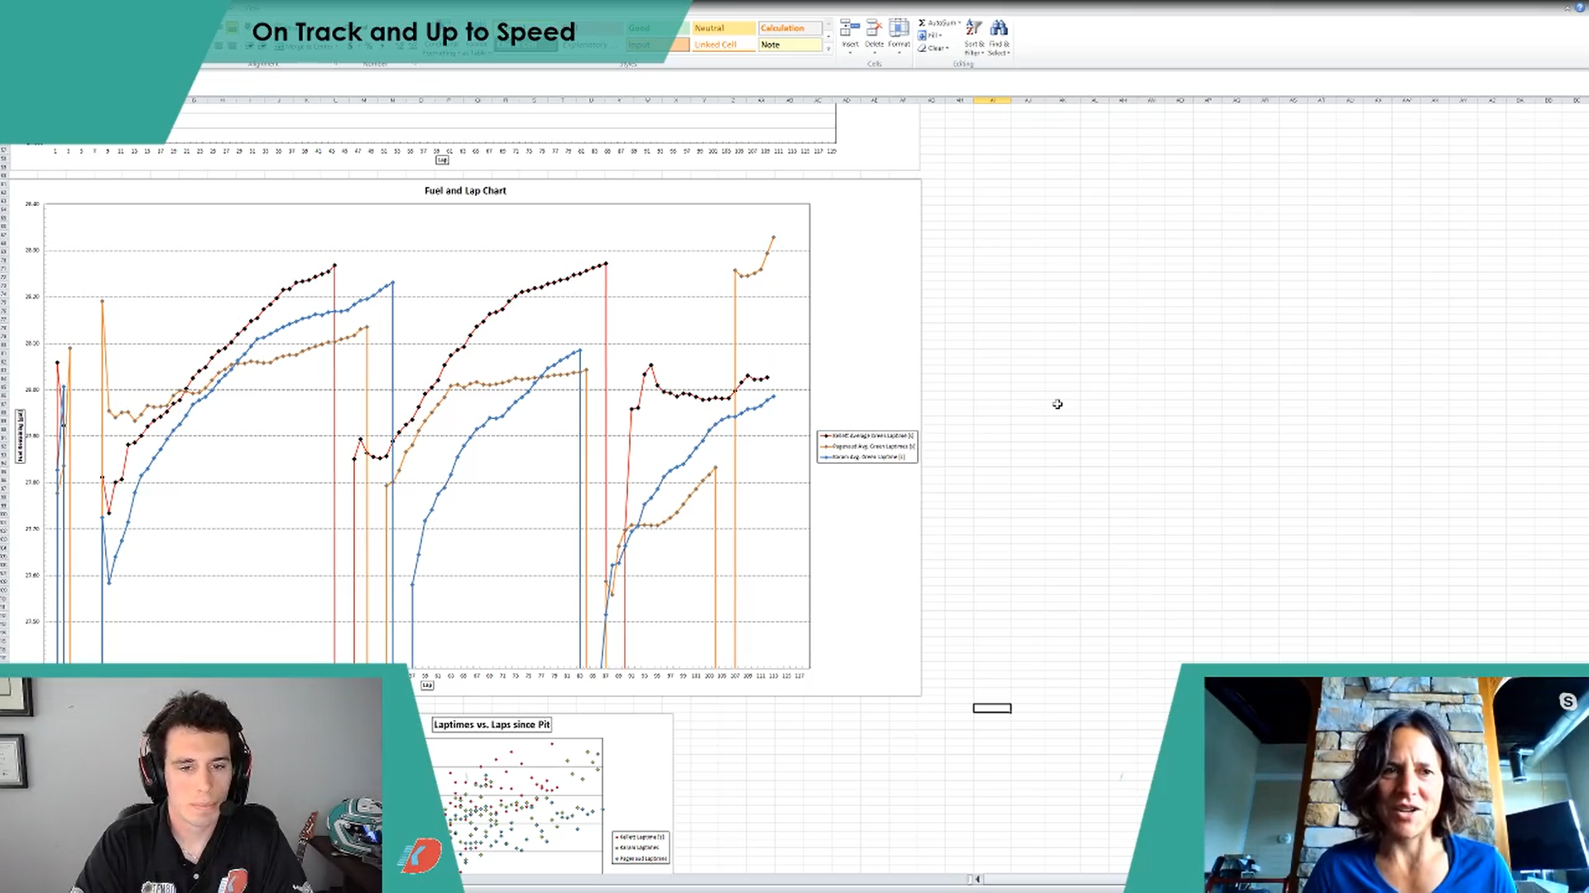This screenshot has height=893, width=1589.
Task: Click the horizontal scrollbar's left arrow
Action: pyautogui.click(x=977, y=879)
